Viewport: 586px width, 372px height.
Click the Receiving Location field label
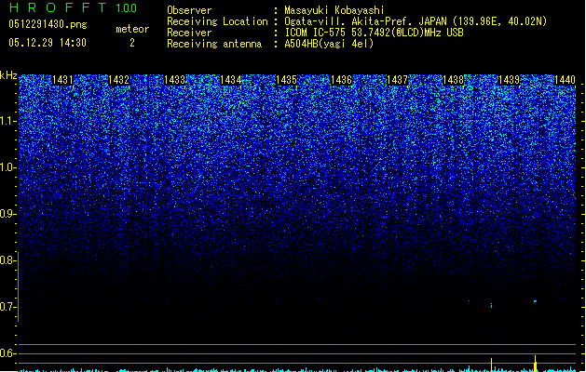tap(217, 21)
